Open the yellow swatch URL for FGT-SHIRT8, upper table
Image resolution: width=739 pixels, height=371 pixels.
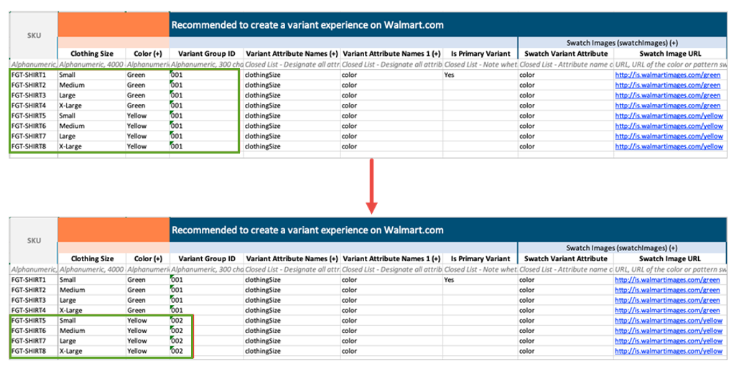point(669,146)
